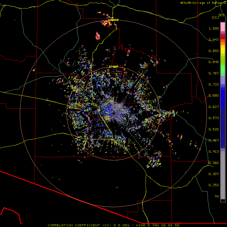Click the DCC label above the color bar
Image resolution: width=227 pixels, height=227 pixels.
(x=222, y=15)
